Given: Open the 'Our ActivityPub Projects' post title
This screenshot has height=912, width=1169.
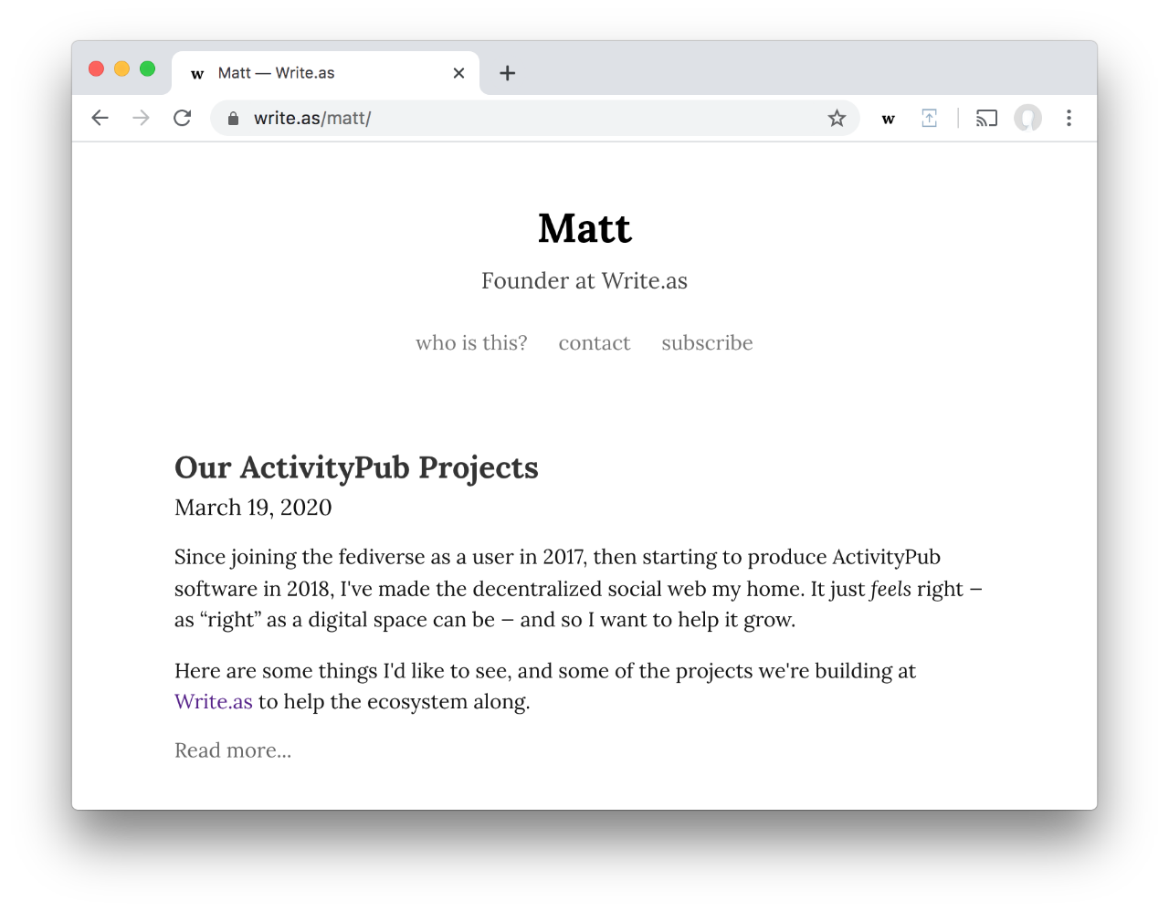Looking at the screenshot, I should 356,467.
